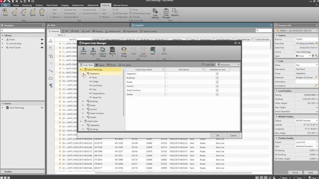
Task: Open the Home ribbon tab
Action: point(16,5)
